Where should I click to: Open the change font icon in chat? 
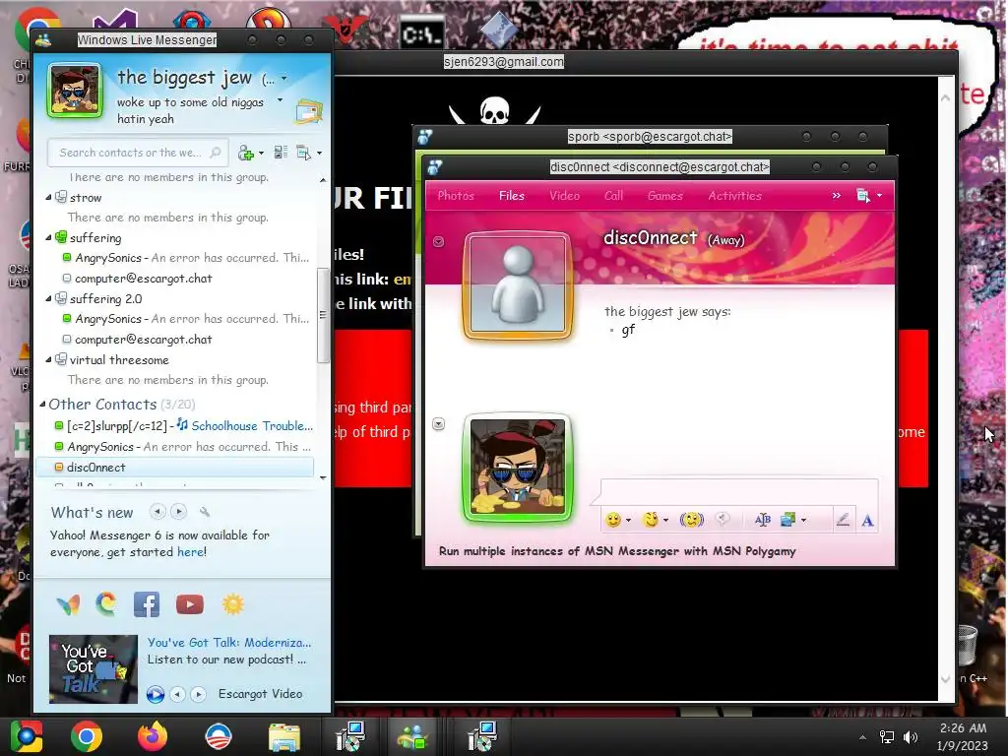pyautogui.click(x=763, y=520)
